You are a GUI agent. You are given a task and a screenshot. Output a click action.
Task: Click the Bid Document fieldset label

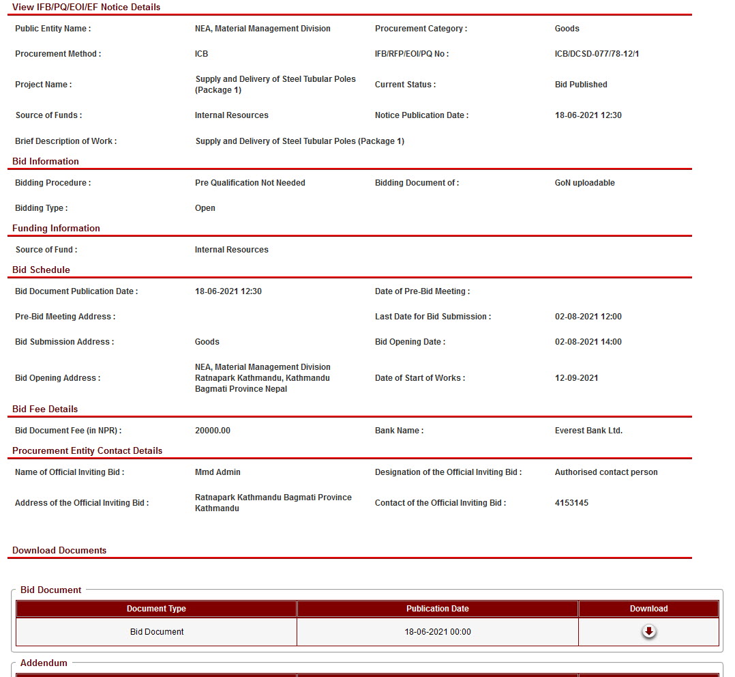pyautogui.click(x=50, y=590)
